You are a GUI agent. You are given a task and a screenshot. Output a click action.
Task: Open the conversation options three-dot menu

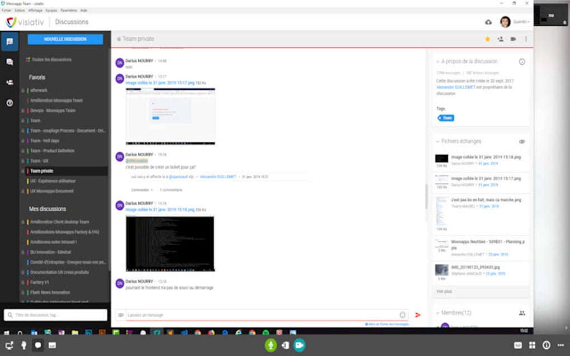(x=525, y=39)
